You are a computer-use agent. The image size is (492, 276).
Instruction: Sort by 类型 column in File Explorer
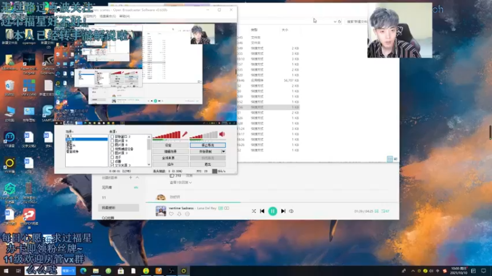click(x=254, y=29)
